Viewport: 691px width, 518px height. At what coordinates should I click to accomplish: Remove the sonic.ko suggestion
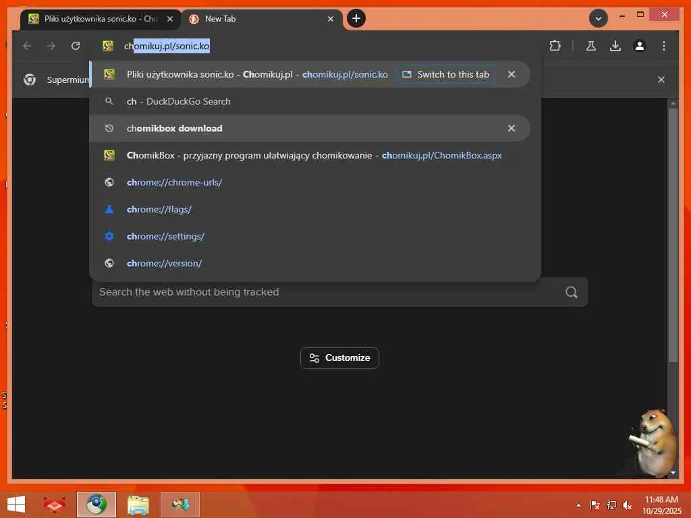(512, 74)
